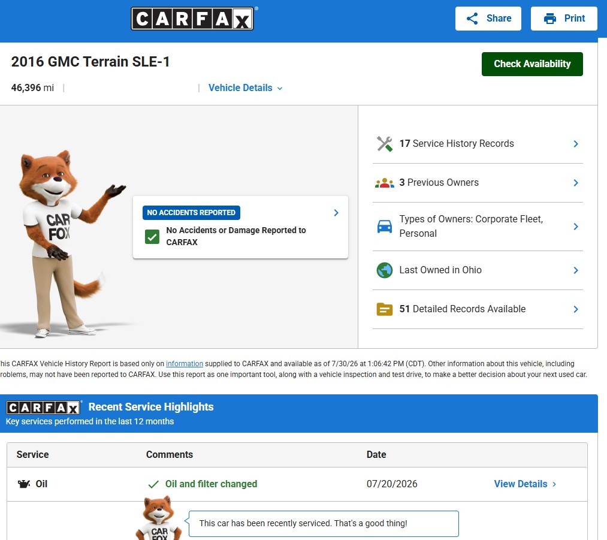Viewport: 607px width, 540px height.
Task: Click '3 Previous Owners' text
Action: (439, 182)
